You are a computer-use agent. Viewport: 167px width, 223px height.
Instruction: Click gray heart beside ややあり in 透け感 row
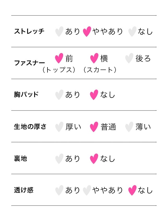click(87, 190)
